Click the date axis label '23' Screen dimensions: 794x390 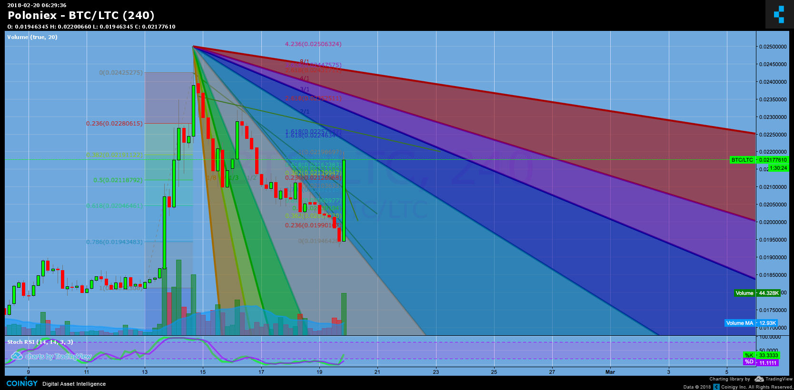[x=436, y=372]
